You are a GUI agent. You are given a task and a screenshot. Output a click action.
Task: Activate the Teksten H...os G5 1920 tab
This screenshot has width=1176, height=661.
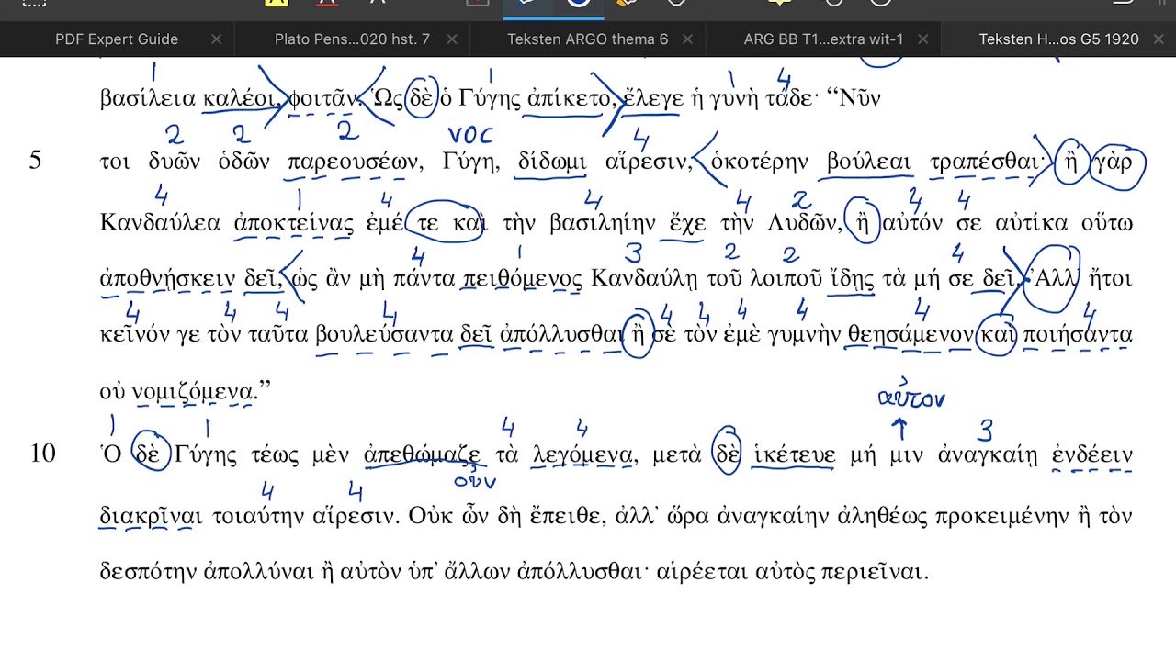point(1058,39)
